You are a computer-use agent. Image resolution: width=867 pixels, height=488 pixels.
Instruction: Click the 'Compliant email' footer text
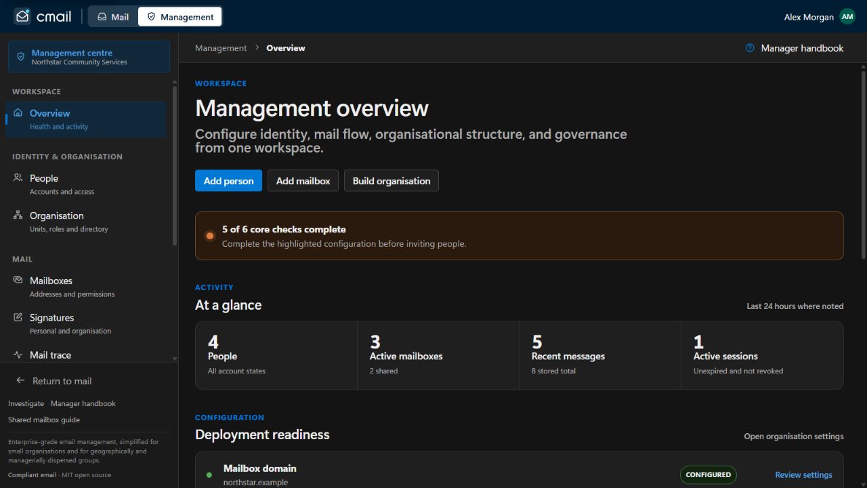click(32, 475)
